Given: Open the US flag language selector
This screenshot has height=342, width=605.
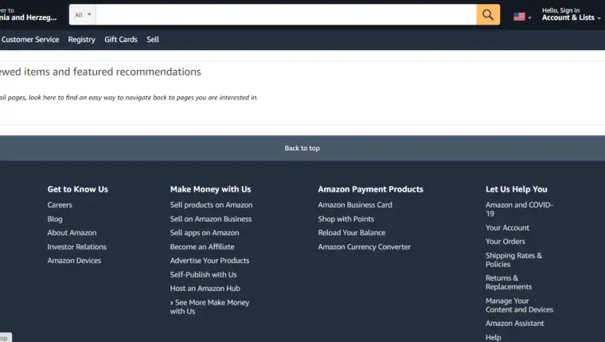Looking at the screenshot, I should [x=522, y=17].
